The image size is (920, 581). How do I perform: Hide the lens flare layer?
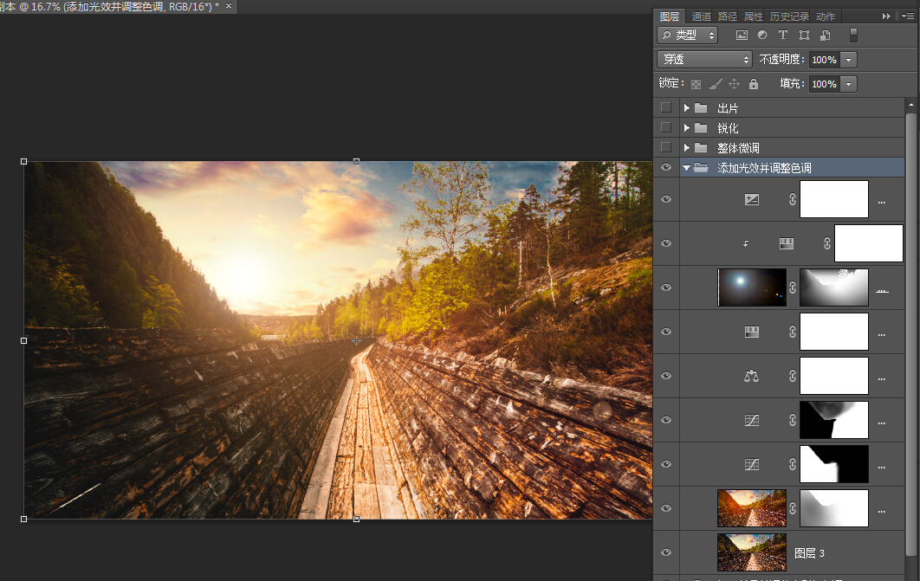coord(666,287)
